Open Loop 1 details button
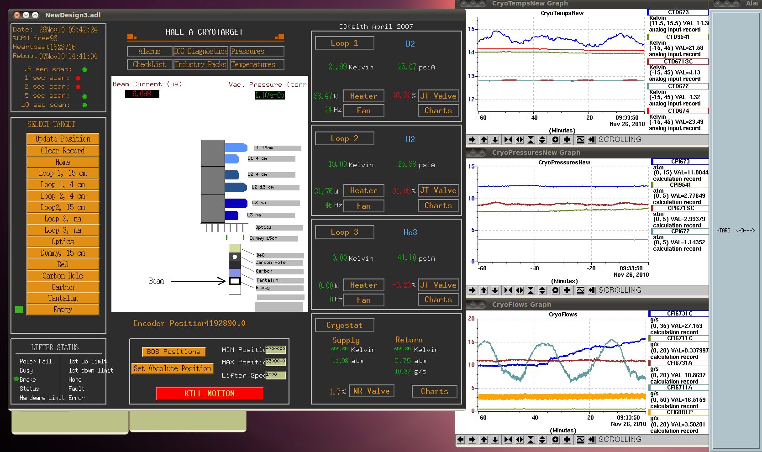The height and width of the screenshot is (452, 762). 345,43
